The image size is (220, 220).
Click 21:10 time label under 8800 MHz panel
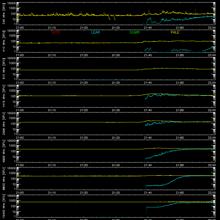click(x=52, y=193)
